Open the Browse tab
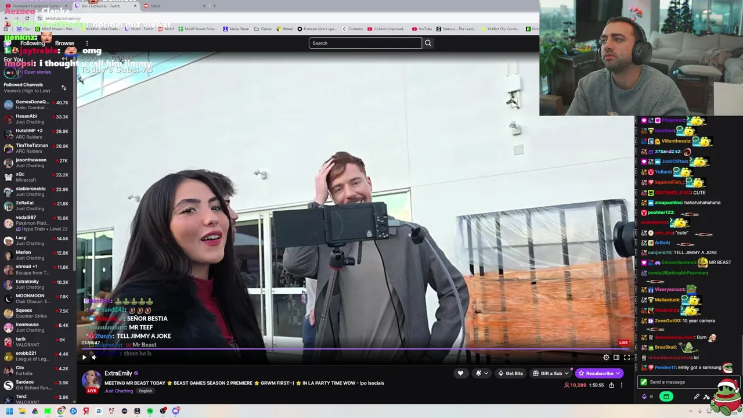Image resolution: width=743 pixels, height=418 pixels. coord(64,43)
